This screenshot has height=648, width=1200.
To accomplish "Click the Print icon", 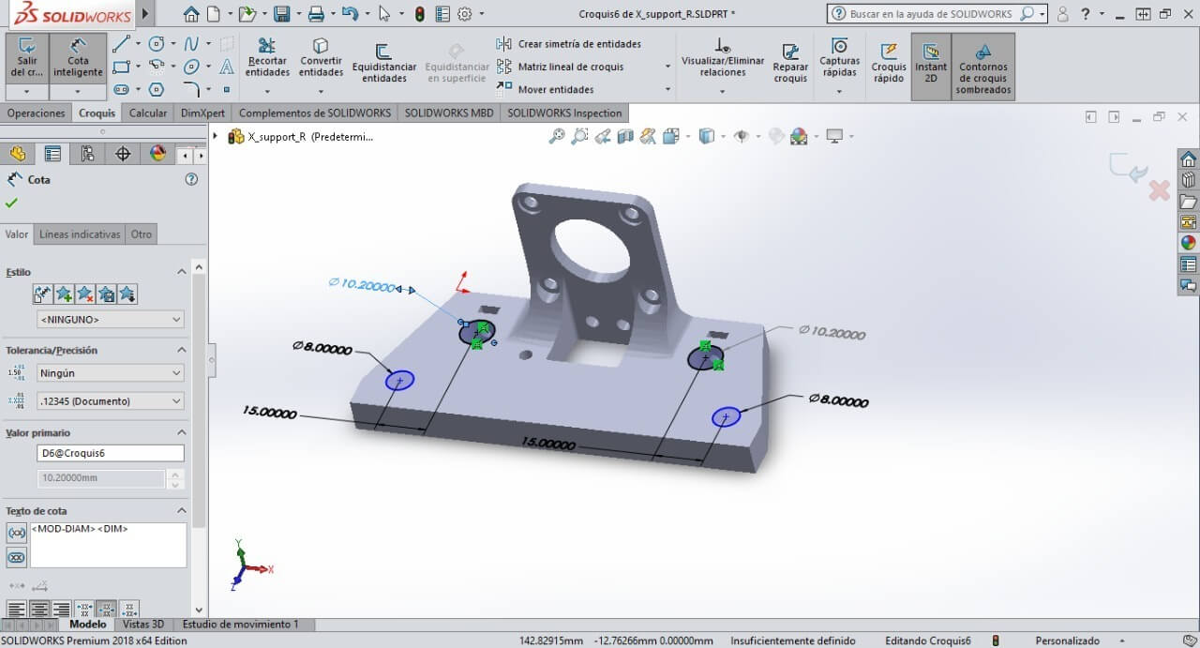I will (x=316, y=14).
